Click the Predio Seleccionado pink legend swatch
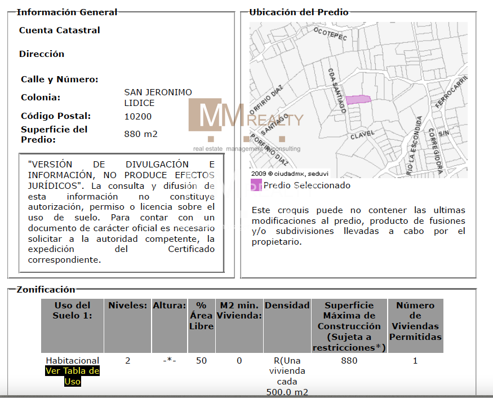 point(256,185)
